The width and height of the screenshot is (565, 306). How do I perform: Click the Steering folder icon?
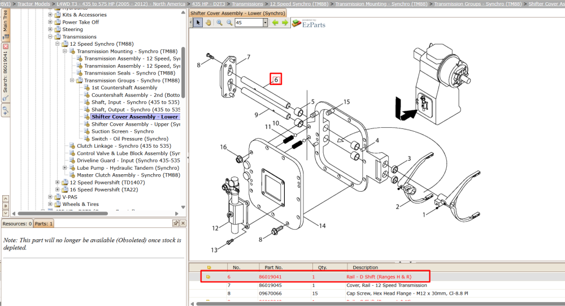coord(57,29)
